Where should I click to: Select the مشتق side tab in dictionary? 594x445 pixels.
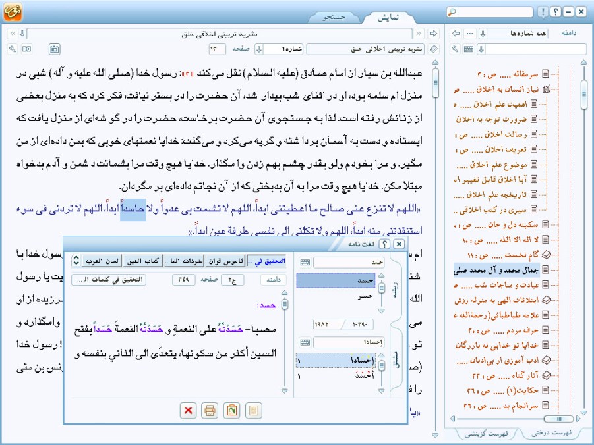tap(395, 359)
